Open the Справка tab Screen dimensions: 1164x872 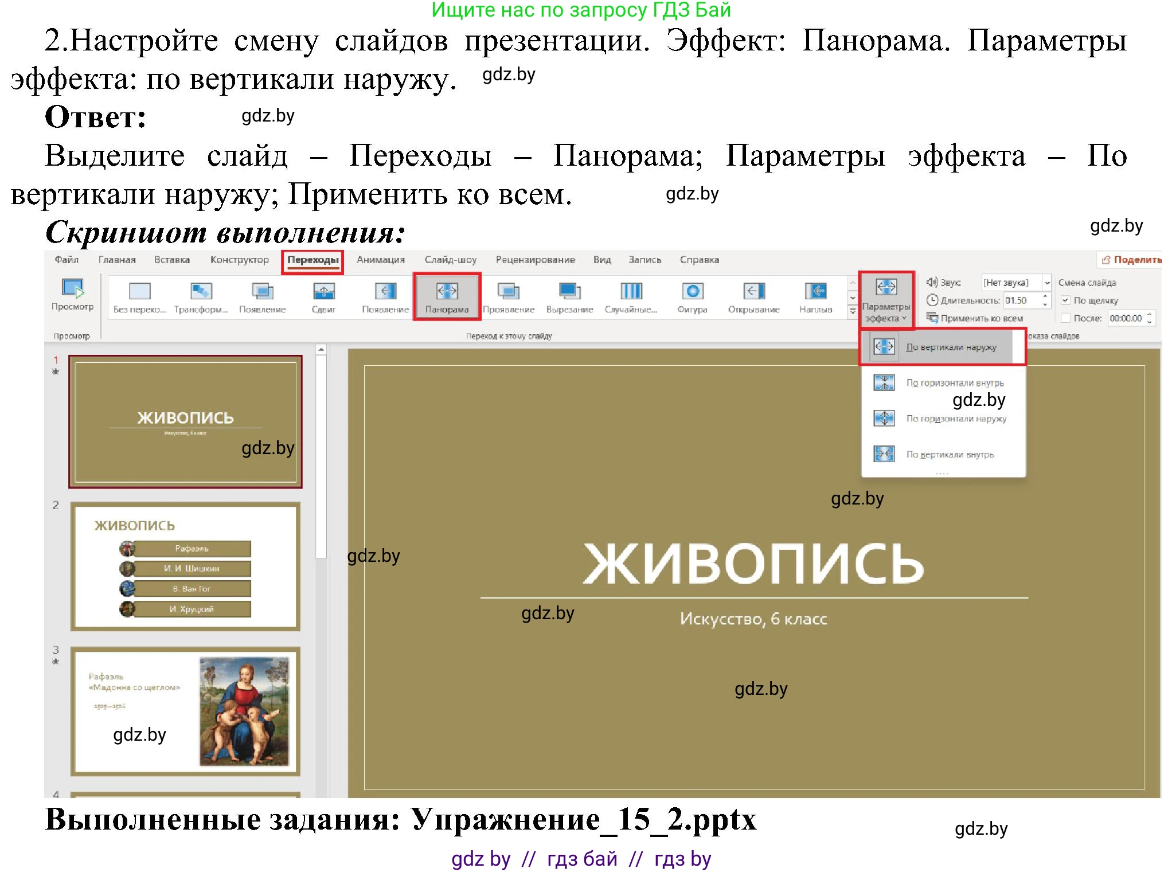click(699, 260)
